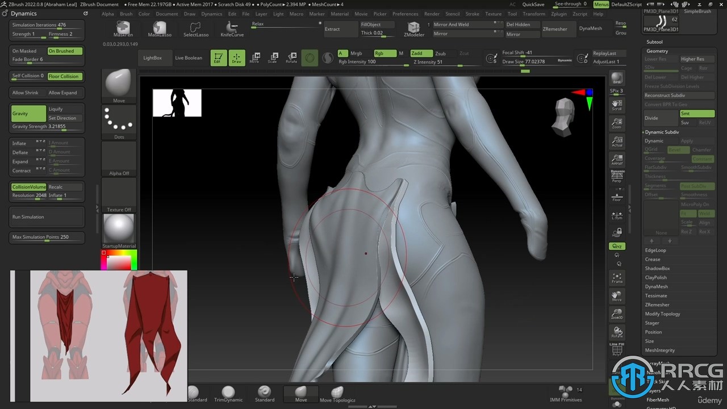Click the Scroll canvas icon
The image size is (727, 409).
[x=617, y=105]
